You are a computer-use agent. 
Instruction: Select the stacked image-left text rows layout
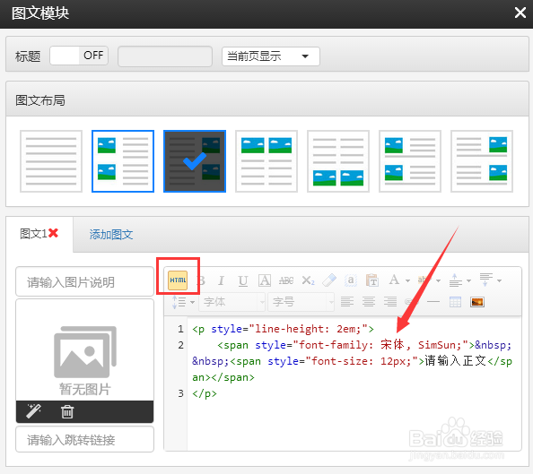point(410,161)
